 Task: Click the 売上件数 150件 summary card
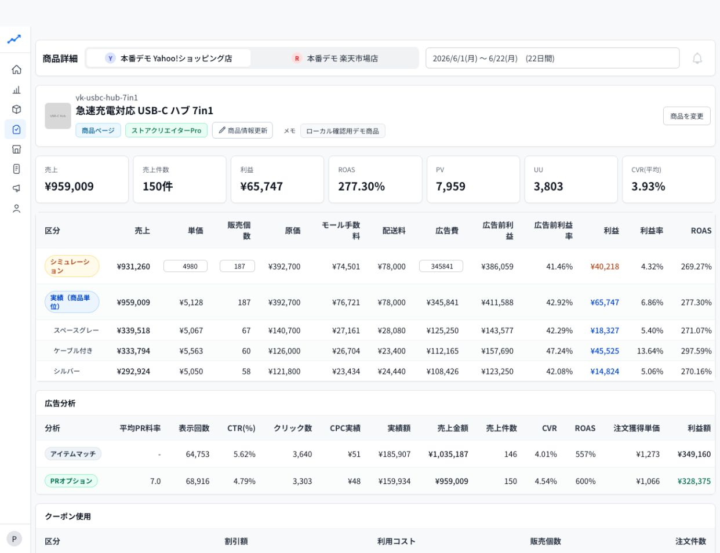pyautogui.click(x=180, y=179)
